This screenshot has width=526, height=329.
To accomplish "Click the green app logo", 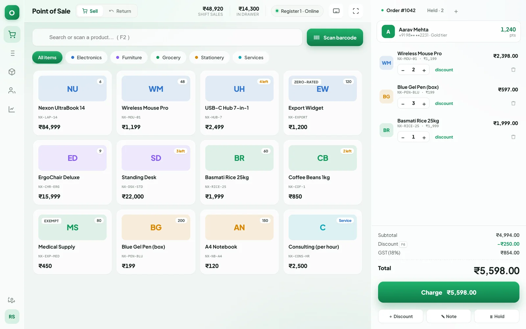I will [x=12, y=13].
